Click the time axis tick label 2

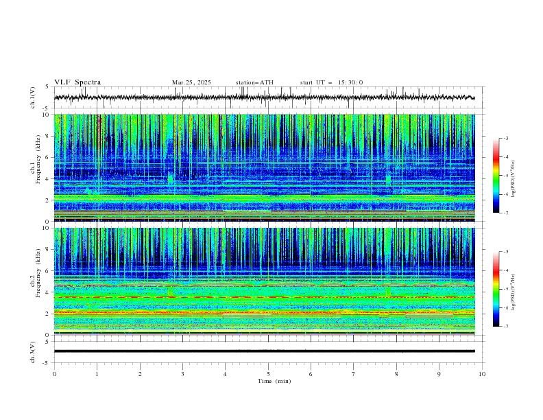140,374
